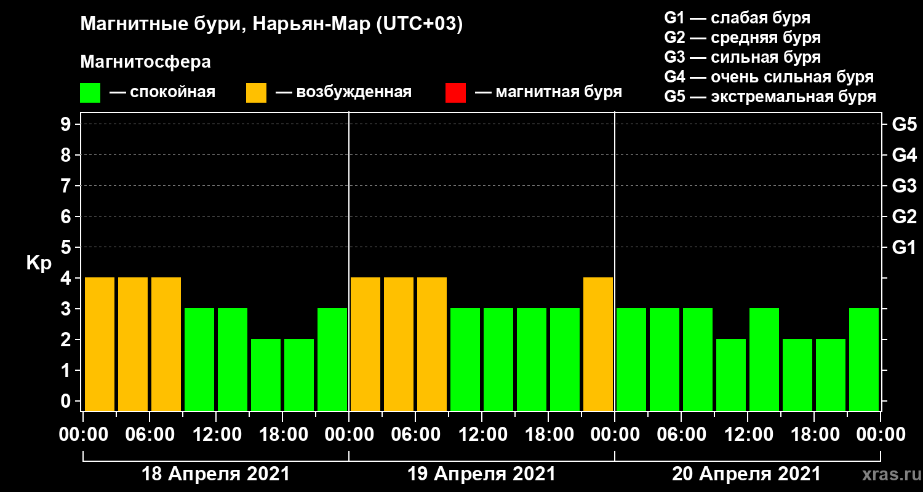Select the 19 April 15:00–18:00 green bar
Screen dimensions: 923x492
(532, 359)
